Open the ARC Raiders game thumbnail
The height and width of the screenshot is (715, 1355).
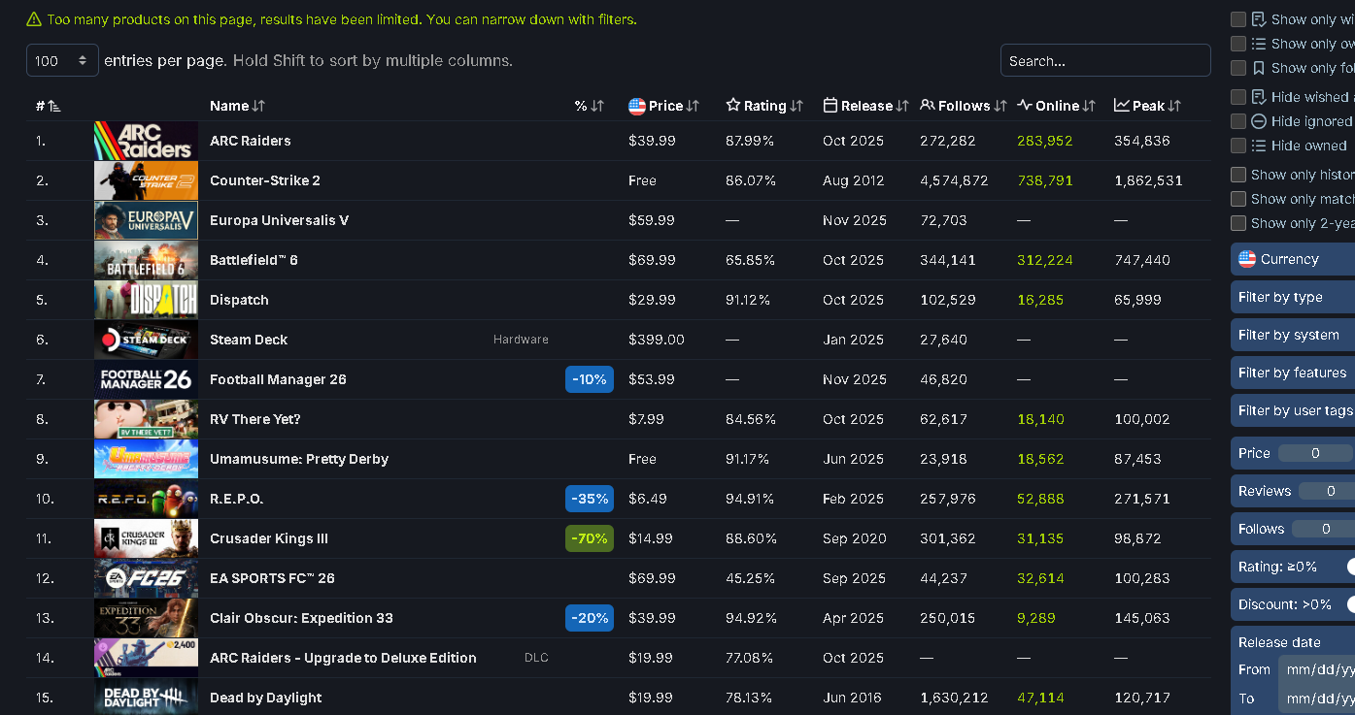pyautogui.click(x=146, y=141)
